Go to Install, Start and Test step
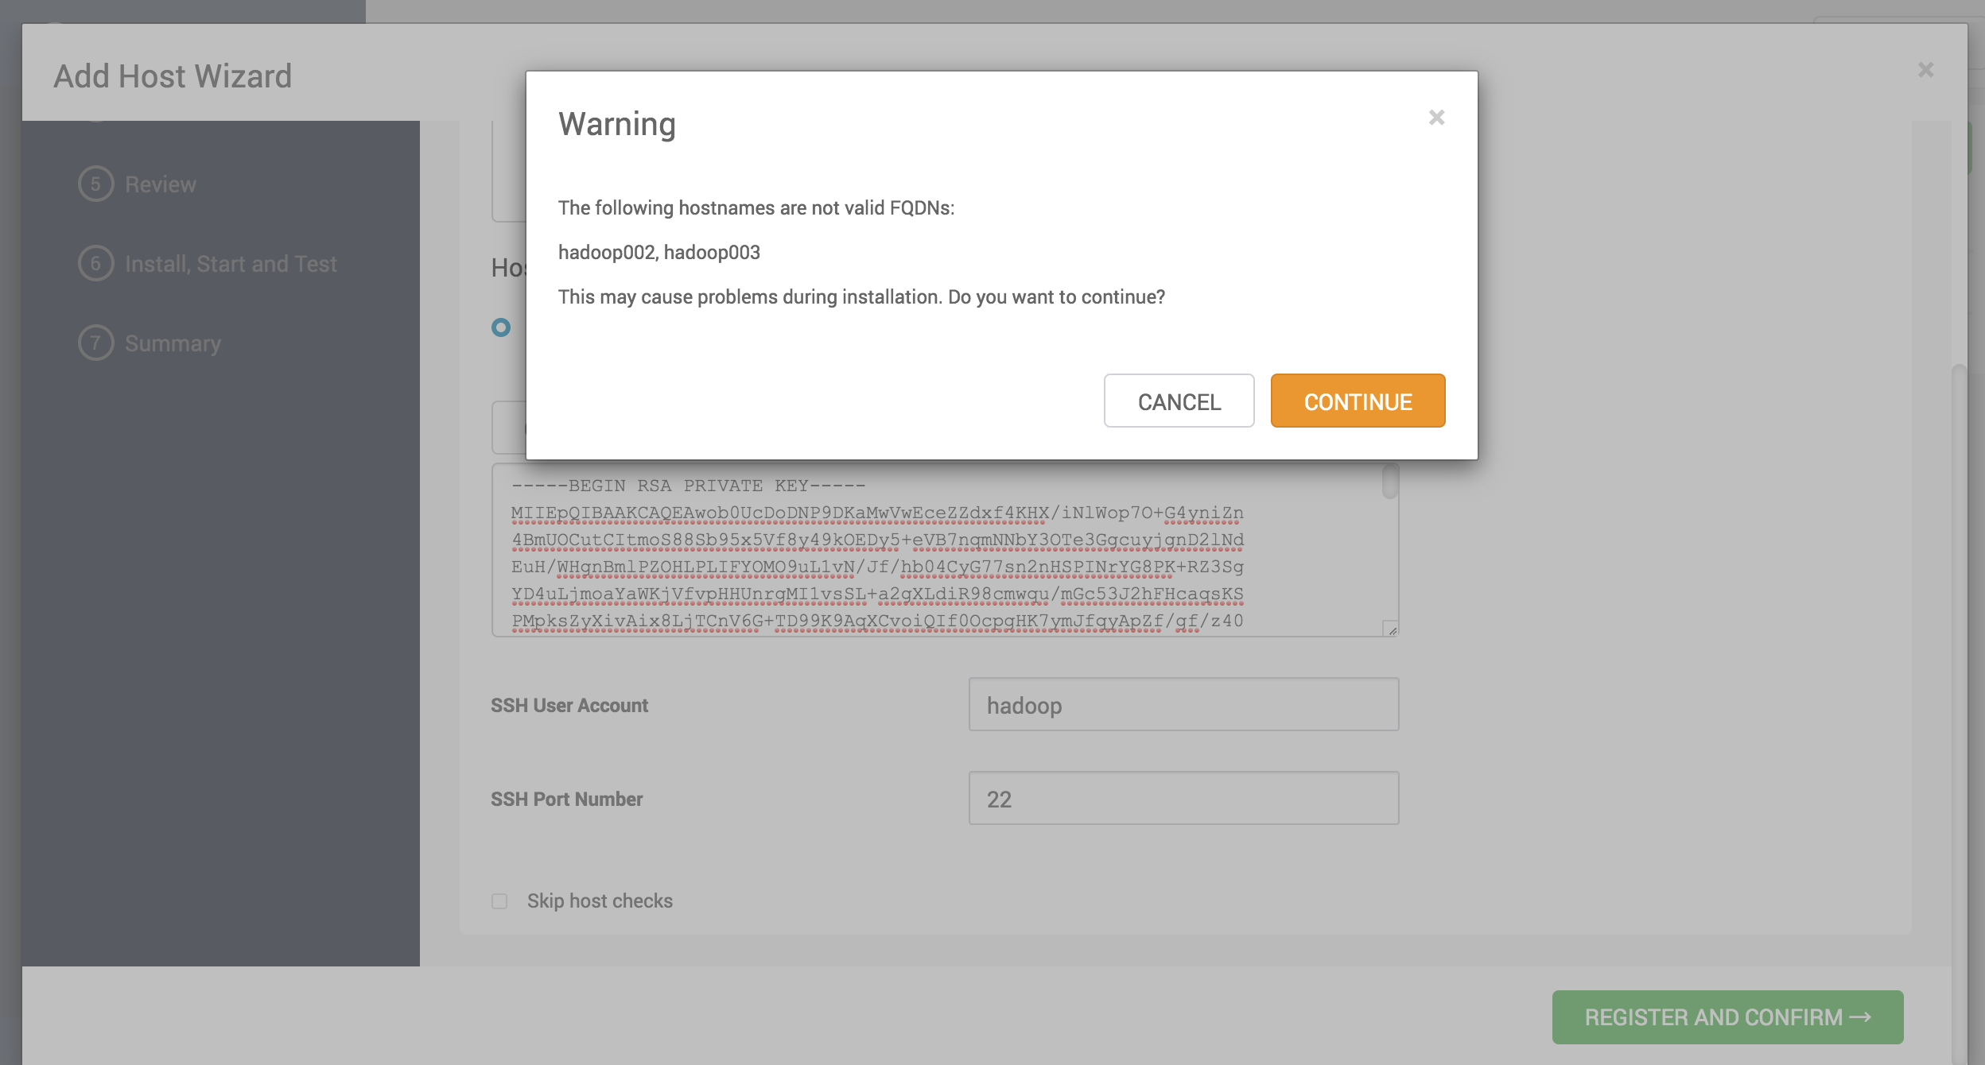Image resolution: width=1985 pixels, height=1065 pixels. pos(231,264)
